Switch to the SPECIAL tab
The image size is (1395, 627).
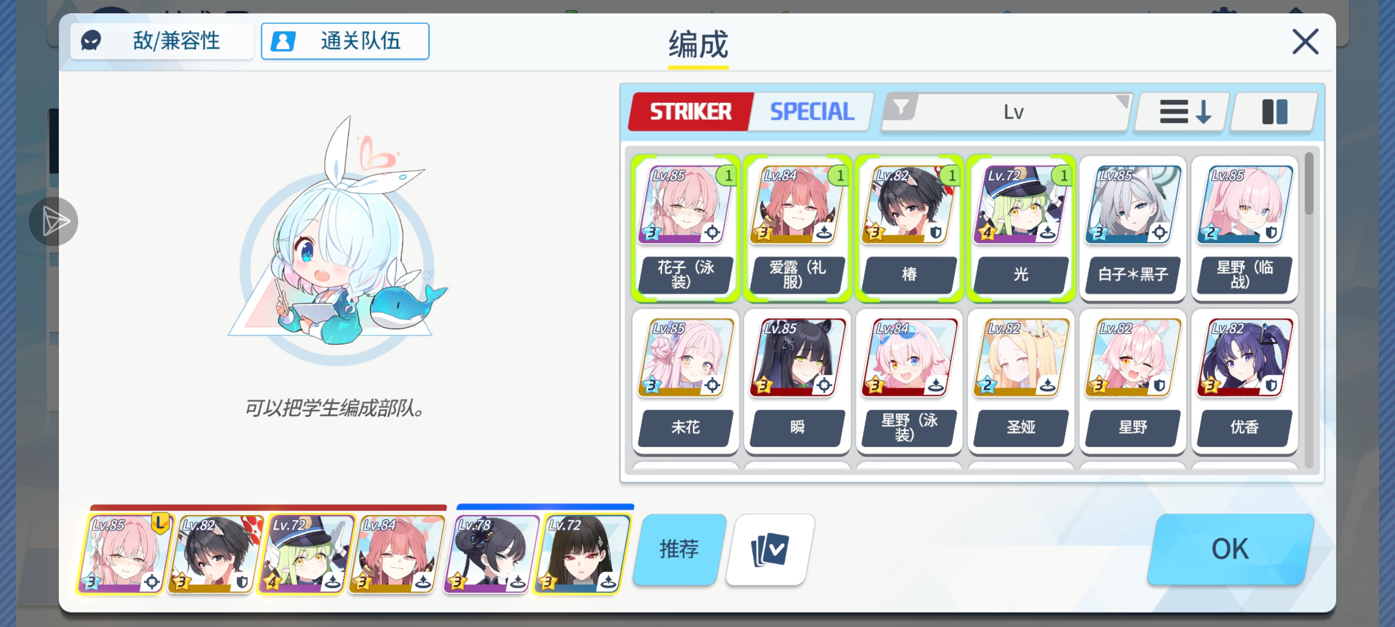point(812,112)
